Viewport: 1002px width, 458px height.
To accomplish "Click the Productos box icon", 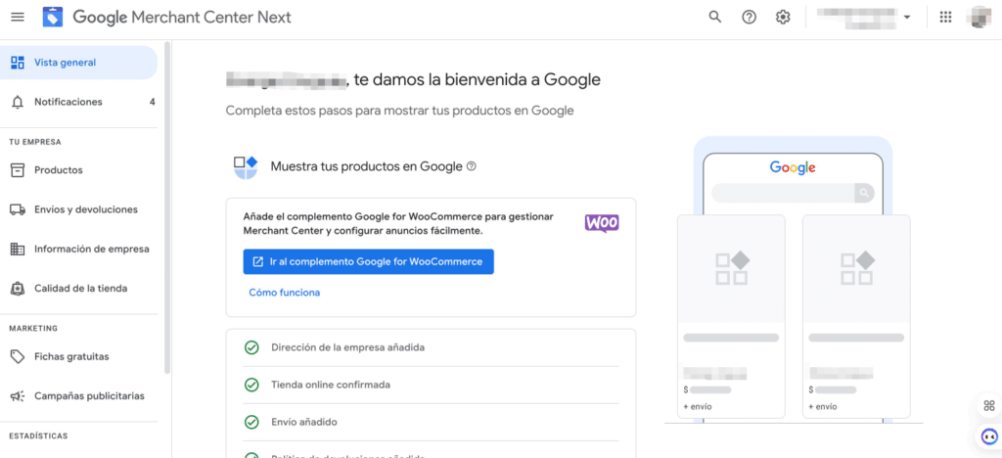I will point(18,170).
